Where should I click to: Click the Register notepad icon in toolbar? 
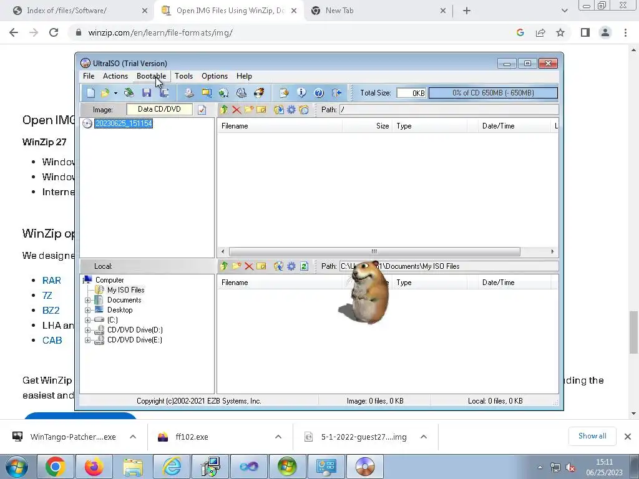click(284, 93)
